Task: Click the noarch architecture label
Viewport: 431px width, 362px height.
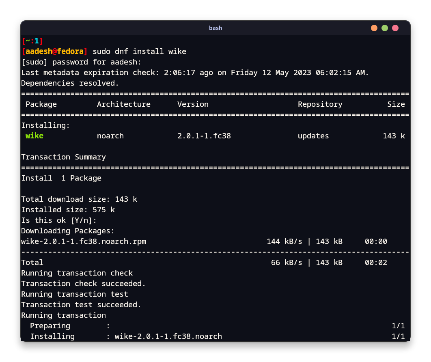Action: (110, 136)
